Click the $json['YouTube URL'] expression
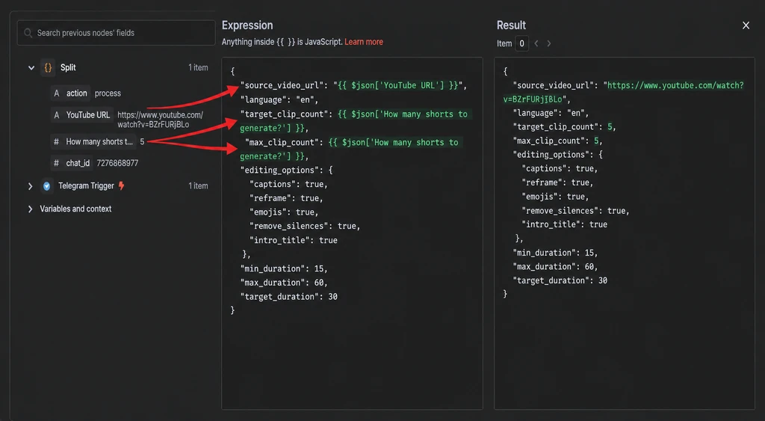This screenshot has width=765, height=421. coord(398,85)
